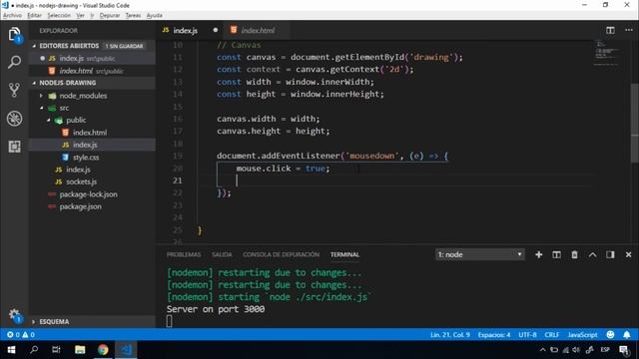Open the feedback smiley in status bar
639x359 pixels.
click(610, 335)
